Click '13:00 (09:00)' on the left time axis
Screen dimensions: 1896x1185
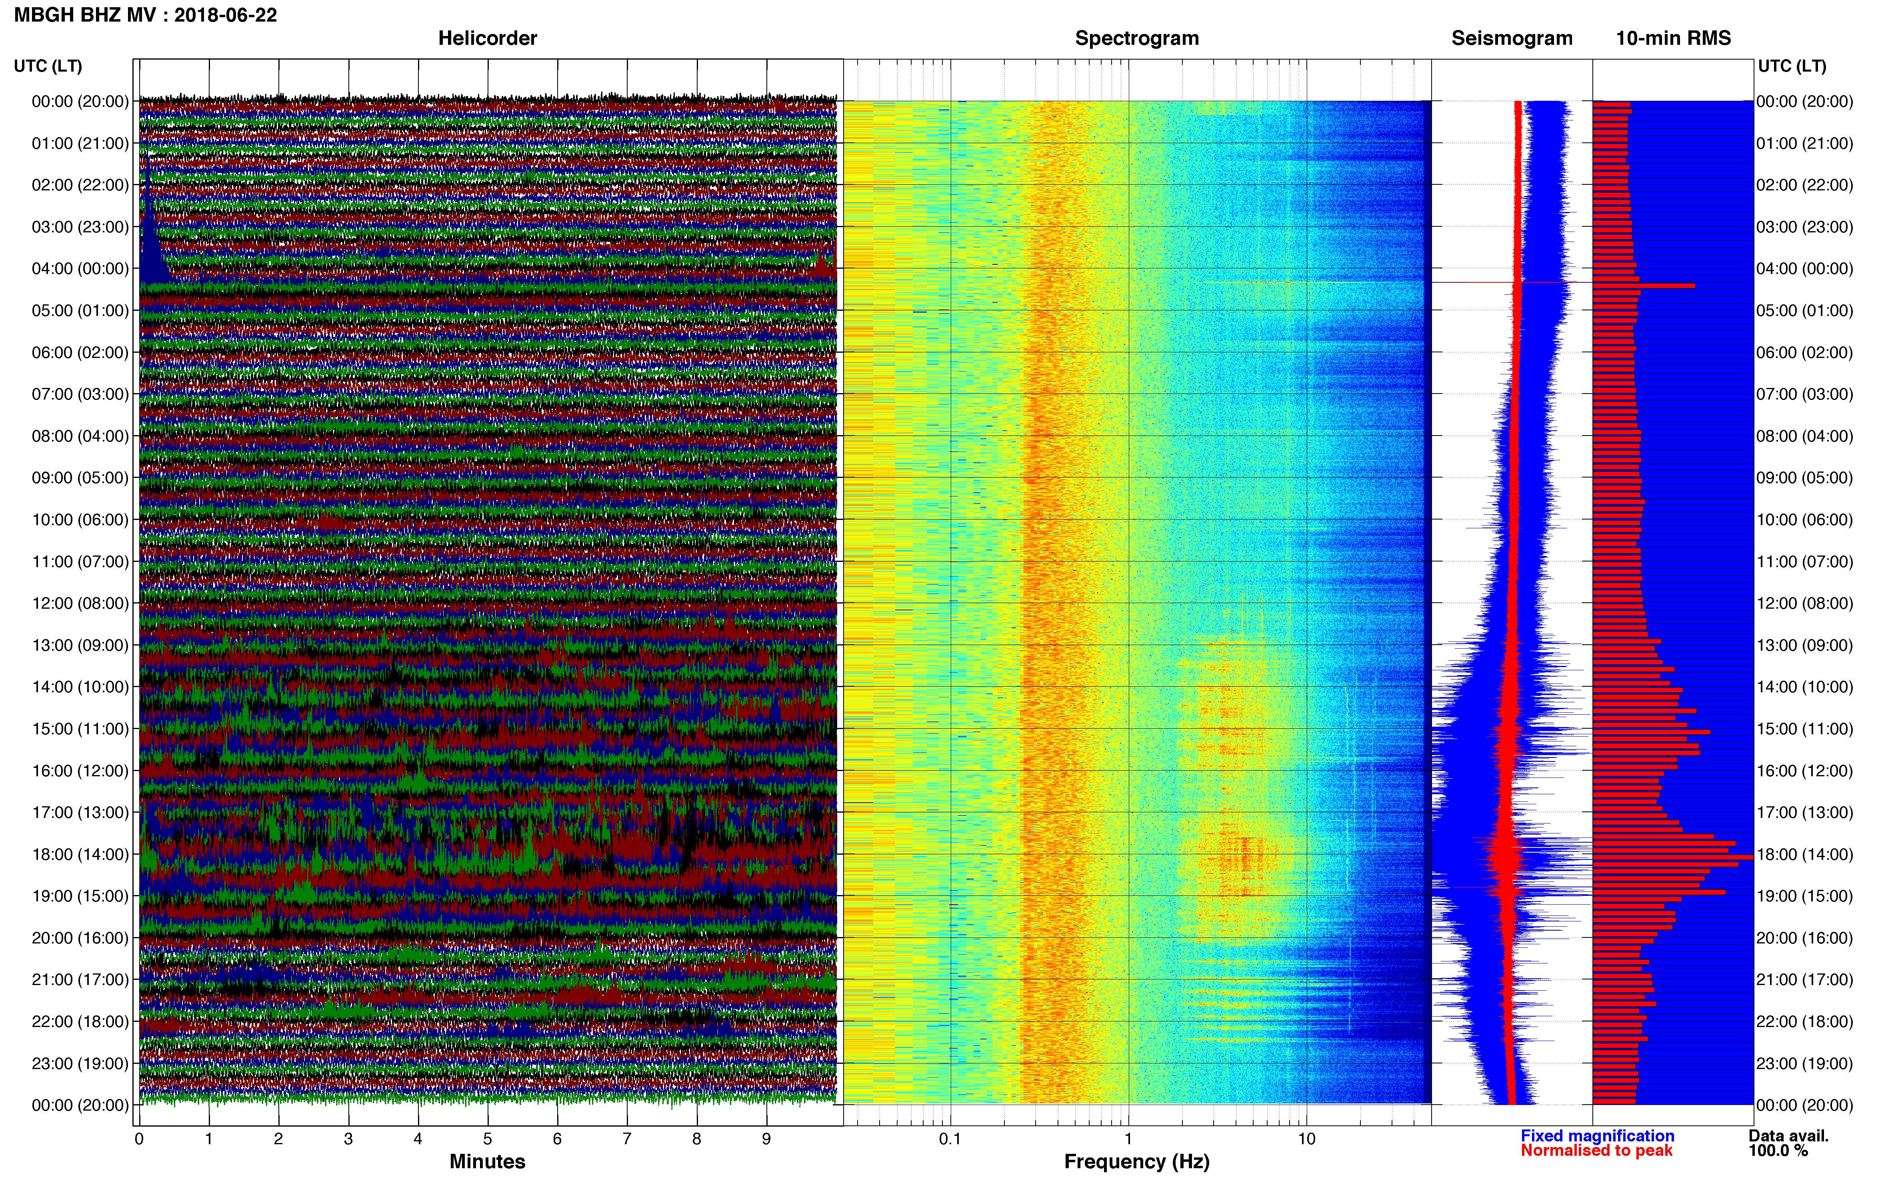click(80, 645)
